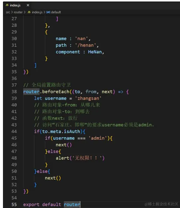Click the JS icon in breadcrumb
The image size is (180, 208).
tap(29, 12)
